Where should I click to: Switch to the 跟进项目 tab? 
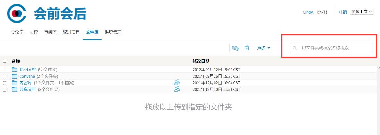[x=71, y=32]
